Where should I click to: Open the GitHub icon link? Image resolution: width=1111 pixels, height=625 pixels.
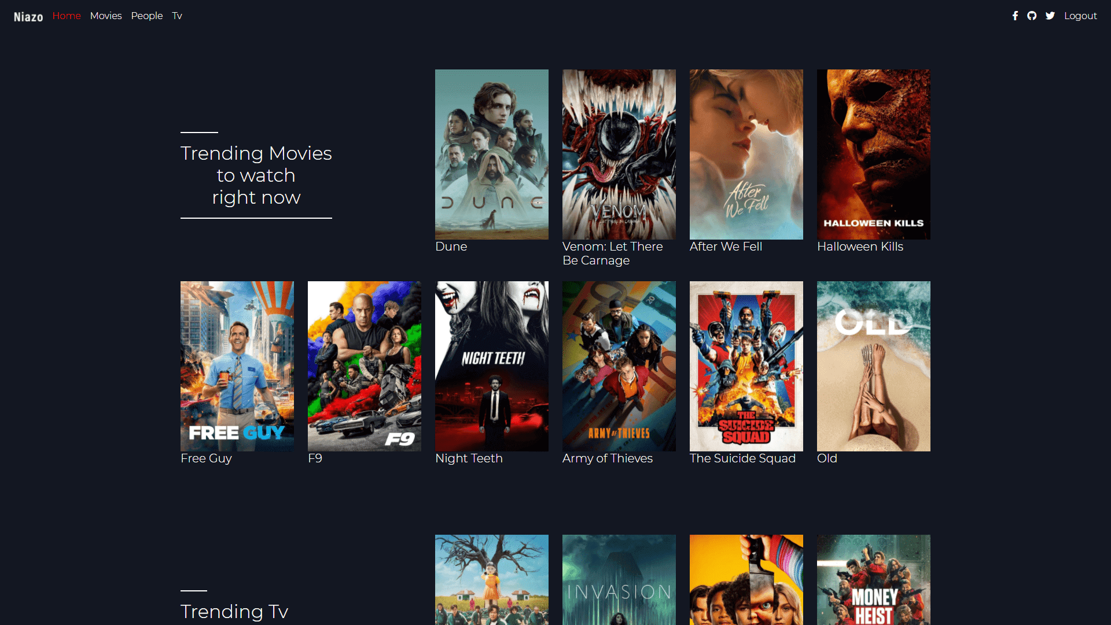point(1032,16)
